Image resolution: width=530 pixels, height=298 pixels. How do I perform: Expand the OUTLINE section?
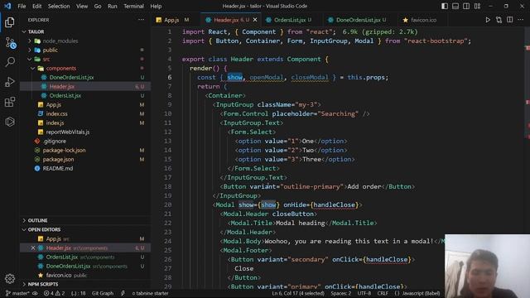pyautogui.click(x=85, y=220)
